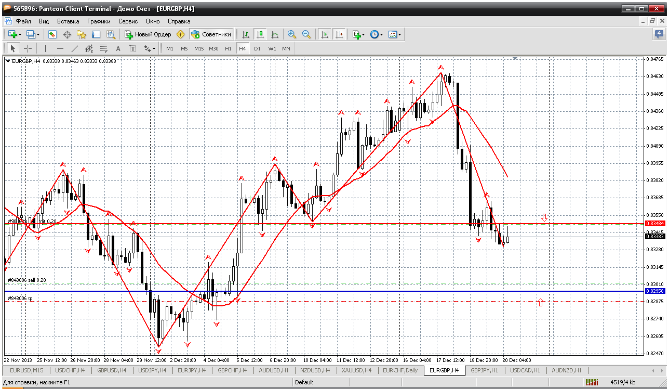Select the crosshair tool
Viewport: 669px width, 389px height.
pyautogui.click(x=28, y=48)
